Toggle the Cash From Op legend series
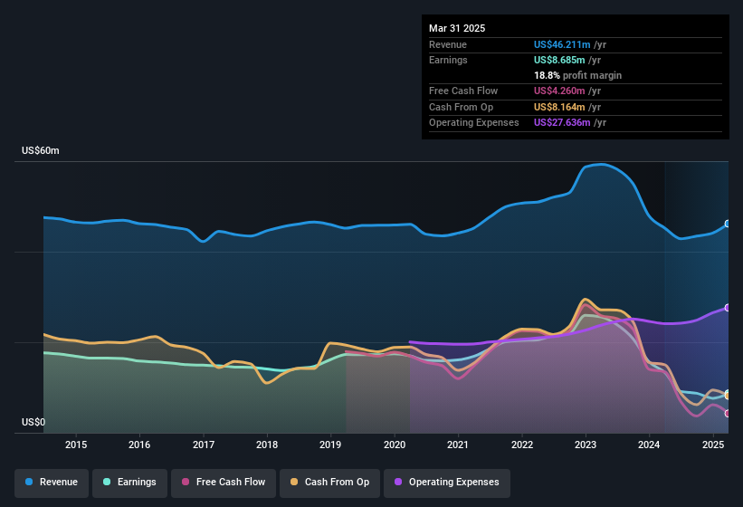 [x=329, y=482]
